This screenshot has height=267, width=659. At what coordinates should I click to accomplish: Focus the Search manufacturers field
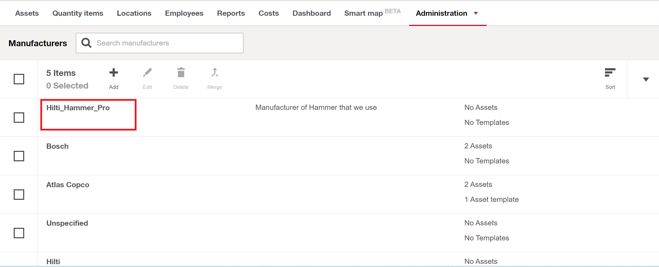pos(160,43)
